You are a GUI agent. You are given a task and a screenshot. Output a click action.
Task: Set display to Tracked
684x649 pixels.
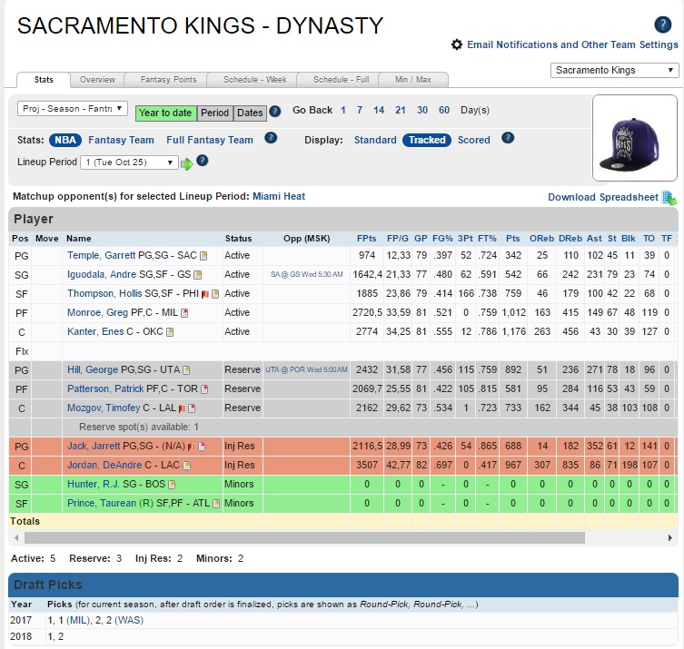point(427,140)
